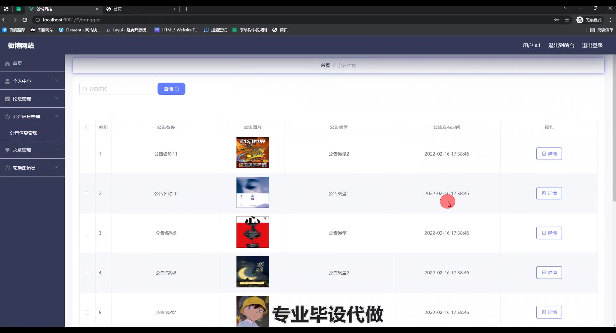The width and height of the screenshot is (616, 333).
Task: Open the 公告信息管理 submenu item
Action: pyautogui.click(x=24, y=133)
